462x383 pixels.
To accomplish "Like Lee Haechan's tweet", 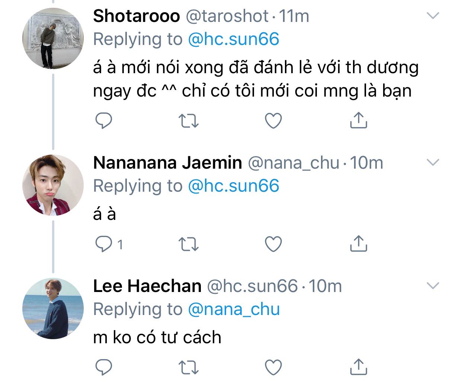I will click(273, 367).
